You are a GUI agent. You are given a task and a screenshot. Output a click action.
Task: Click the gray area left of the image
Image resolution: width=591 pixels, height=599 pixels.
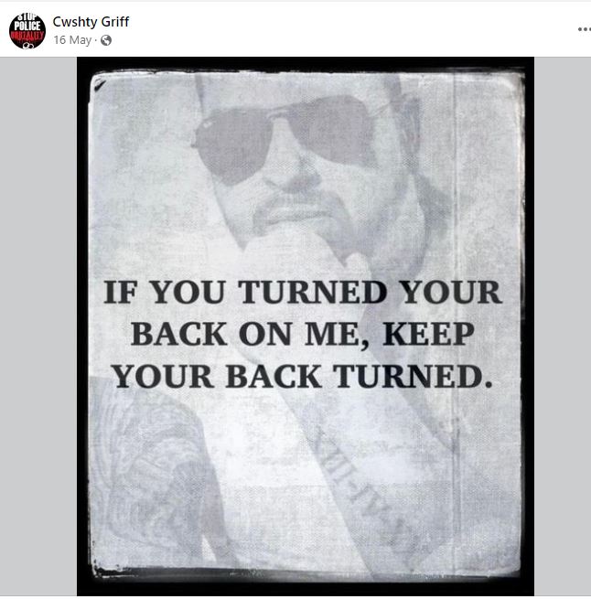38,326
